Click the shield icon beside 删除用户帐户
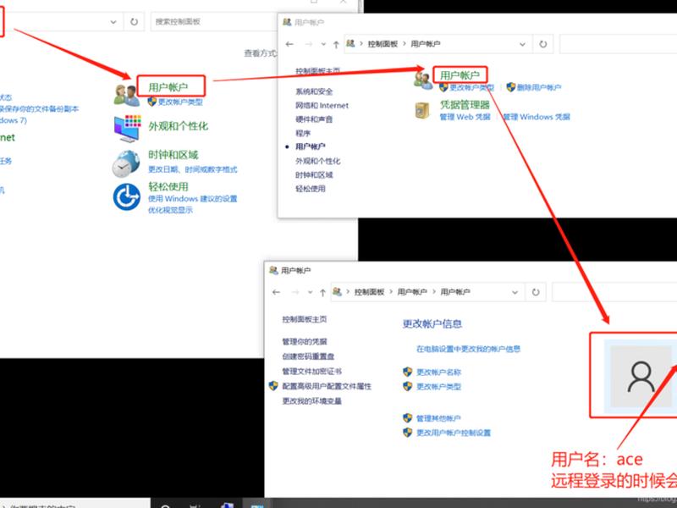This screenshot has width=677, height=508. click(511, 87)
